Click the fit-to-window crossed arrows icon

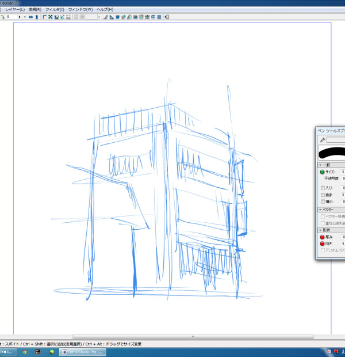point(51,17)
